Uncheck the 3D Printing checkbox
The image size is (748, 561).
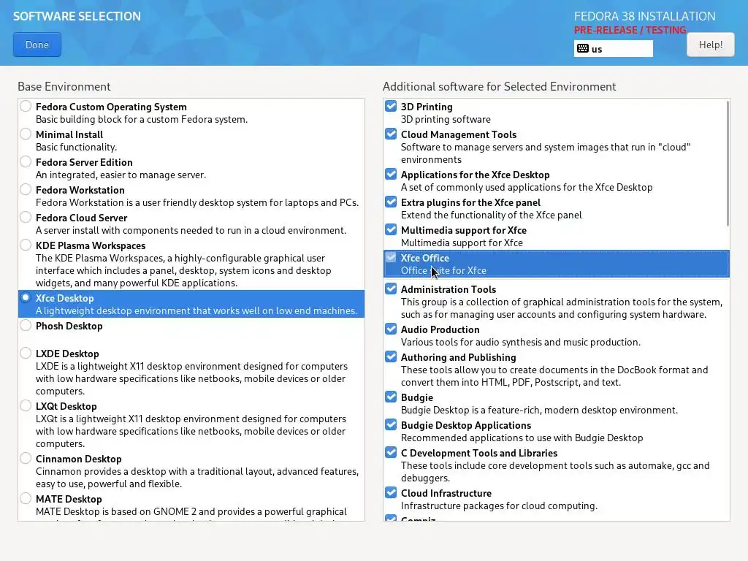391,106
